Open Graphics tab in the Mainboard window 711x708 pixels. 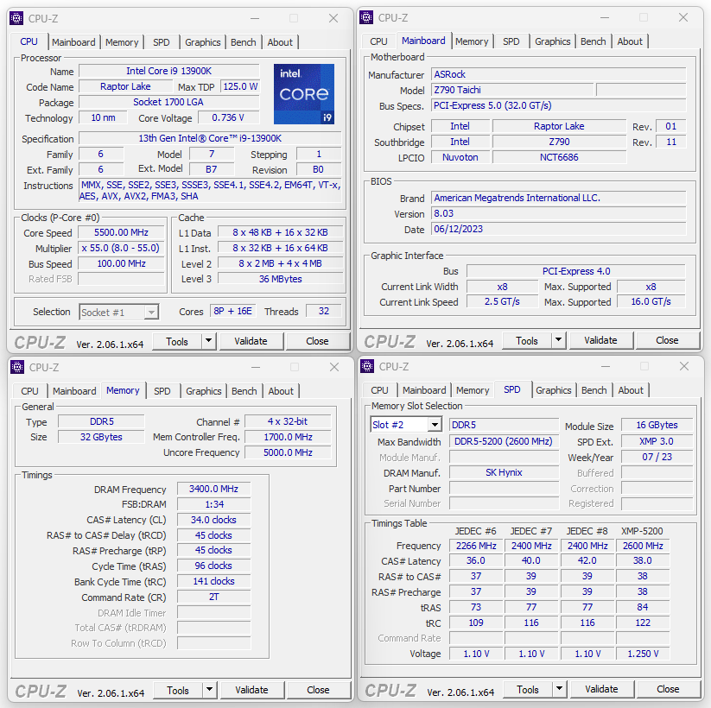pyautogui.click(x=553, y=41)
